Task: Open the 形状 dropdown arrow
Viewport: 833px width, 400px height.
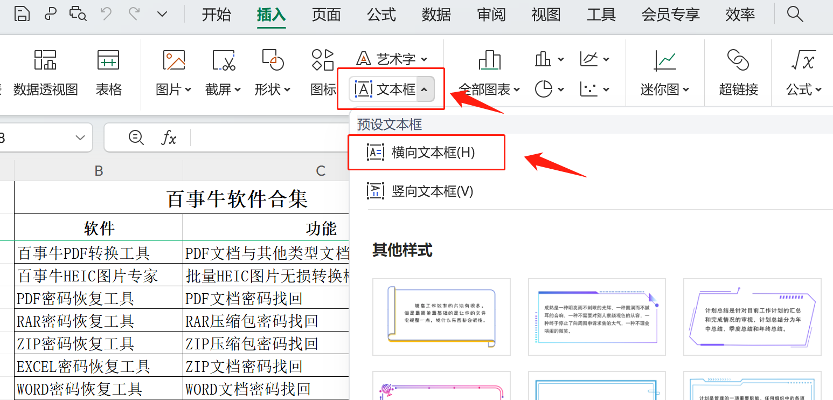Action: pyautogui.click(x=287, y=89)
